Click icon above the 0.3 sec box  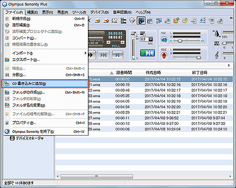click(143, 33)
